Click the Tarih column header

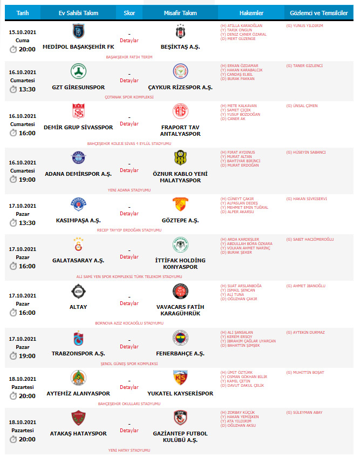click(x=23, y=12)
